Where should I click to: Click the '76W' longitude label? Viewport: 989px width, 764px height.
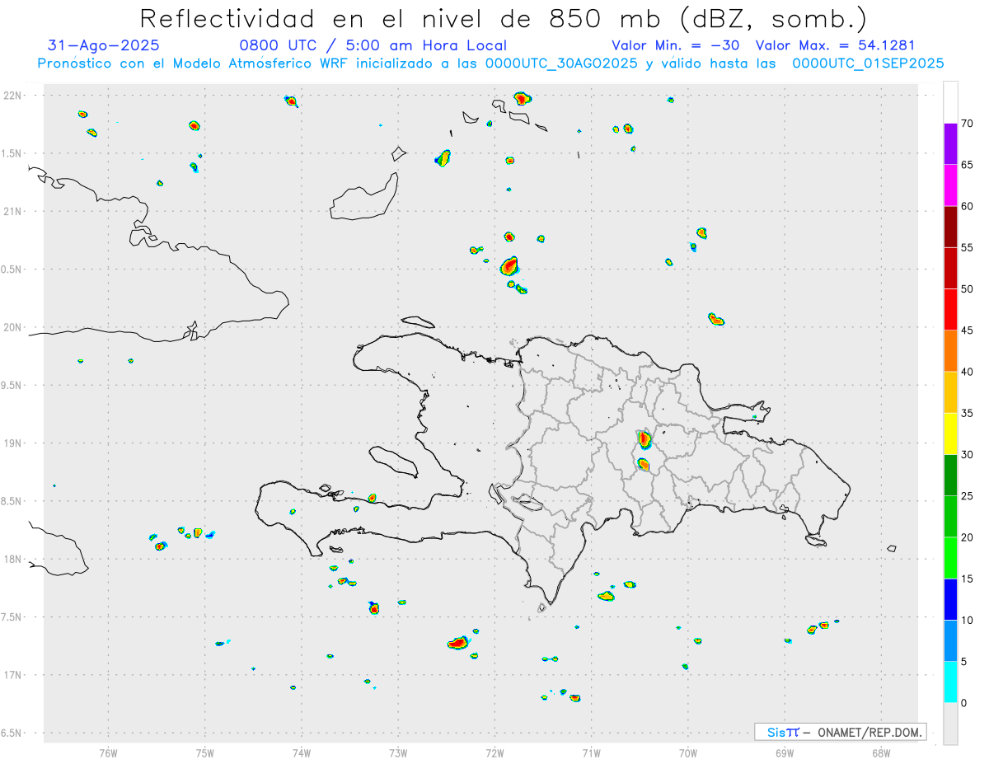[108, 752]
